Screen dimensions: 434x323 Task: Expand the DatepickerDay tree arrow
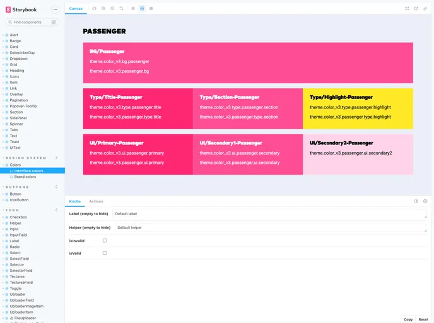(3, 53)
